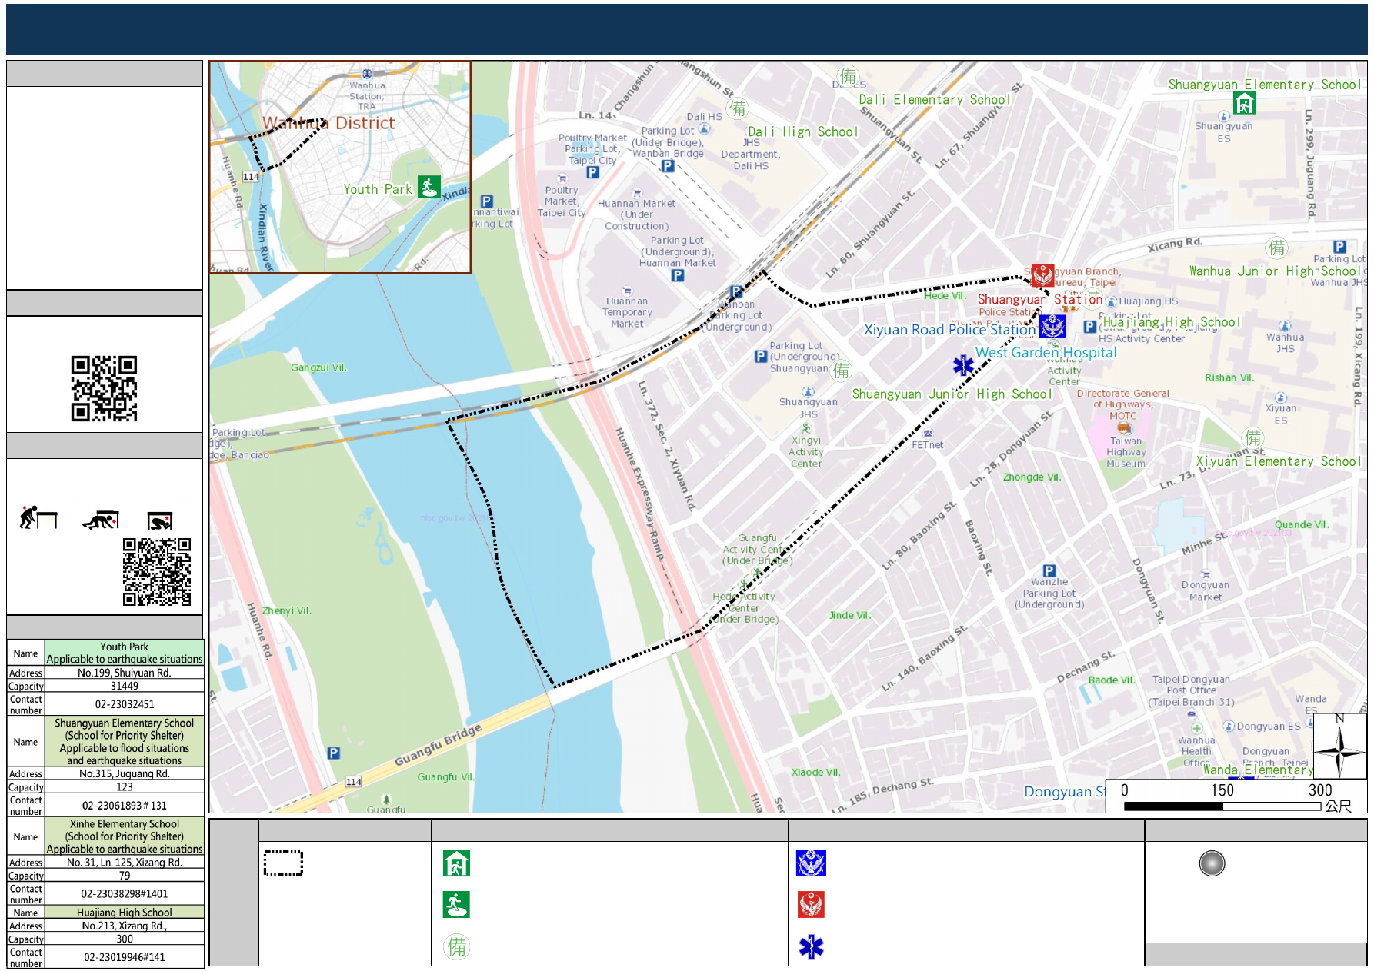Click the 備 circle legend icon

(x=456, y=946)
